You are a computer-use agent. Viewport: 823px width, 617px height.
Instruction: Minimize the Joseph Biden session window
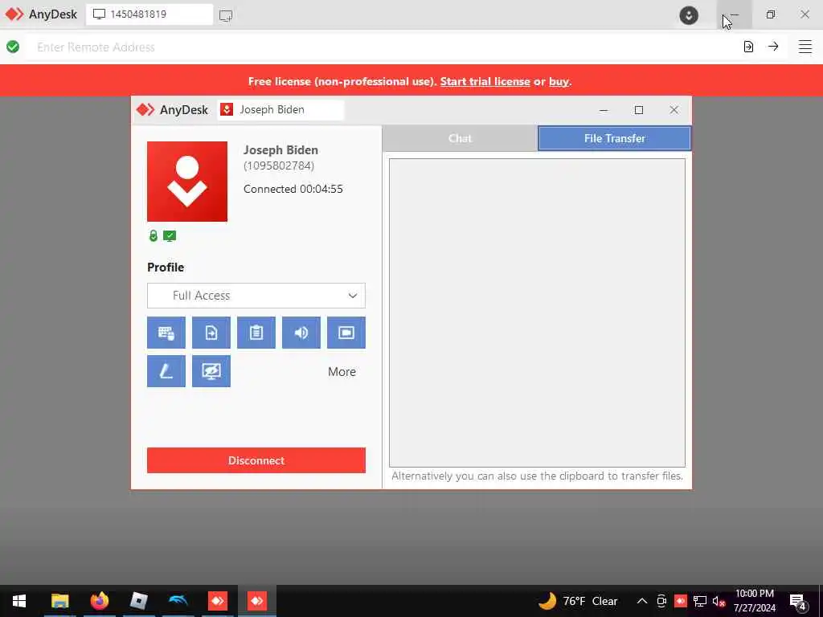(604, 110)
